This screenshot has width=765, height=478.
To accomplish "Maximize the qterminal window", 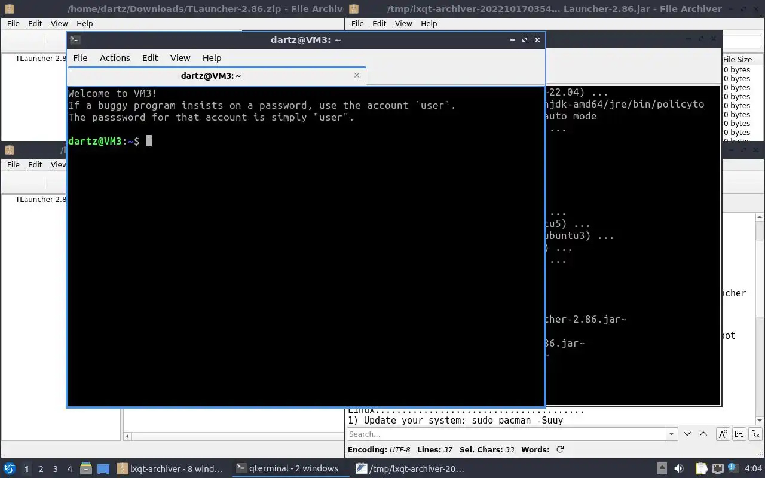I will coord(525,40).
